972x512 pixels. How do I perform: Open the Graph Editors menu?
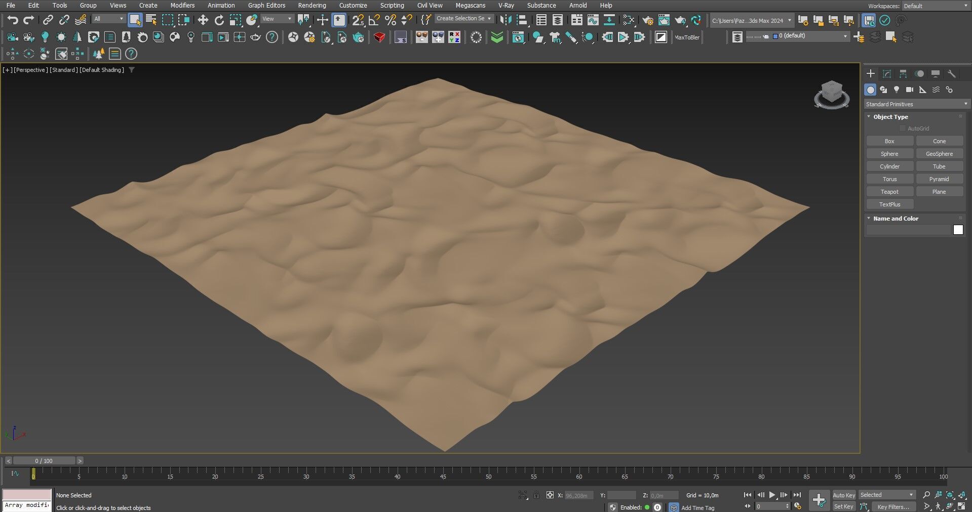point(266,6)
